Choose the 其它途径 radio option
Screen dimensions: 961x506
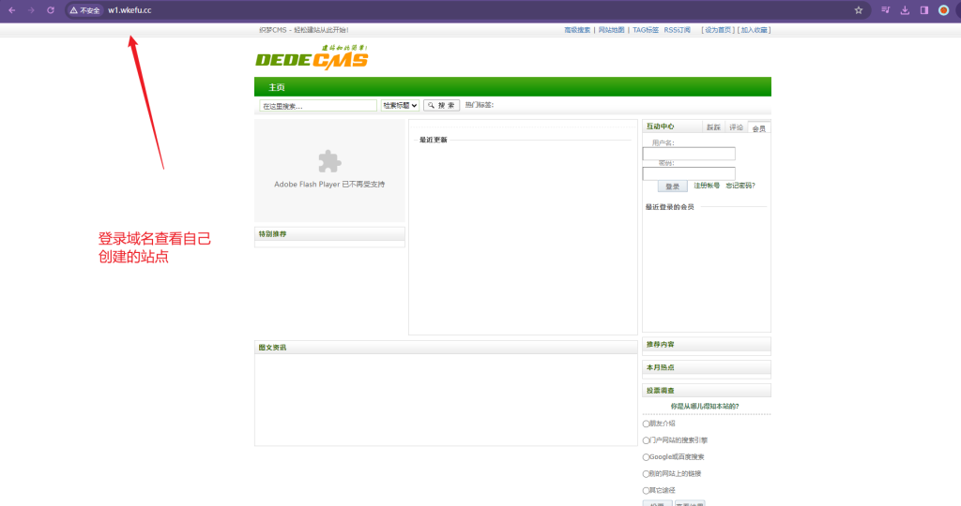coord(647,490)
